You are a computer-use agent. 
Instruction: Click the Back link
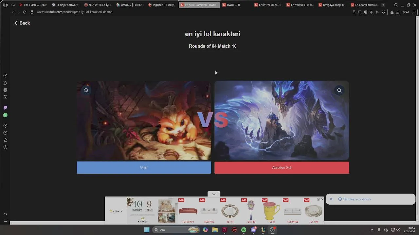(22, 23)
